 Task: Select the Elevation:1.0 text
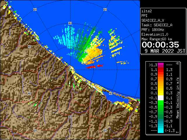[x=155, y=34]
